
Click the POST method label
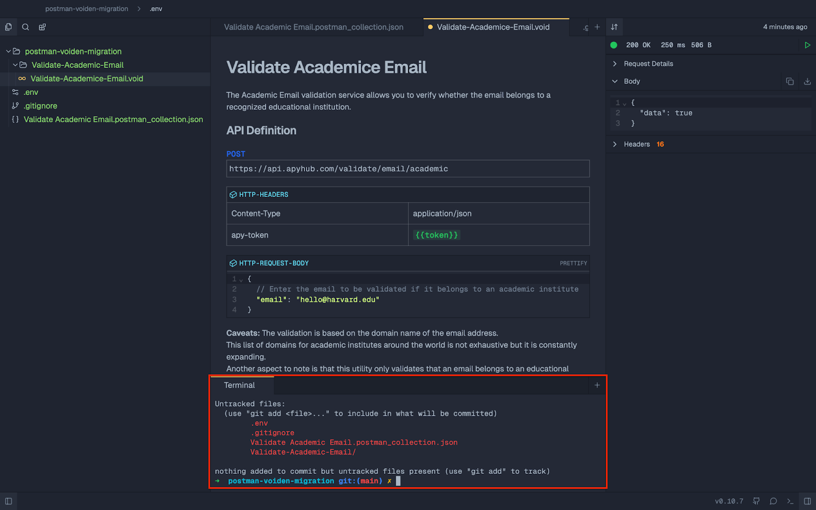pos(236,154)
